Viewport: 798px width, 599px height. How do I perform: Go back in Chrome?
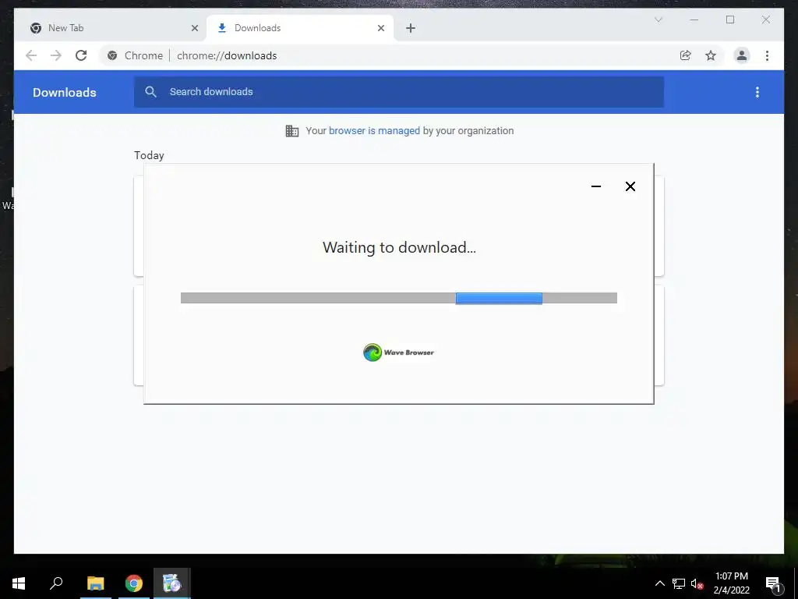(x=31, y=55)
